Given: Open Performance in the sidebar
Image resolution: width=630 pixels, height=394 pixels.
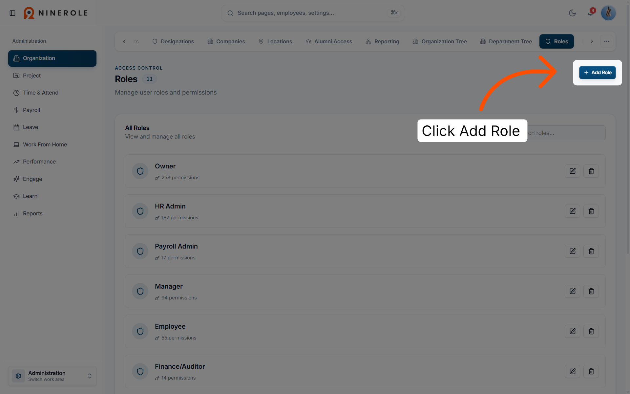Looking at the screenshot, I should click(52, 162).
